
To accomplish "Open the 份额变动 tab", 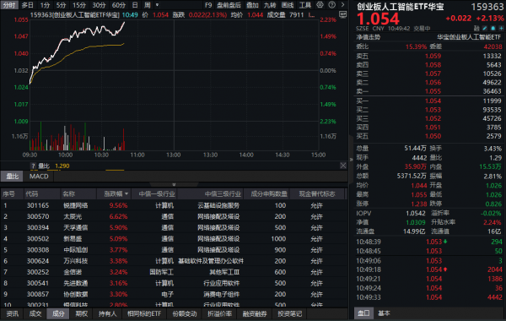I will click(x=185, y=313).
